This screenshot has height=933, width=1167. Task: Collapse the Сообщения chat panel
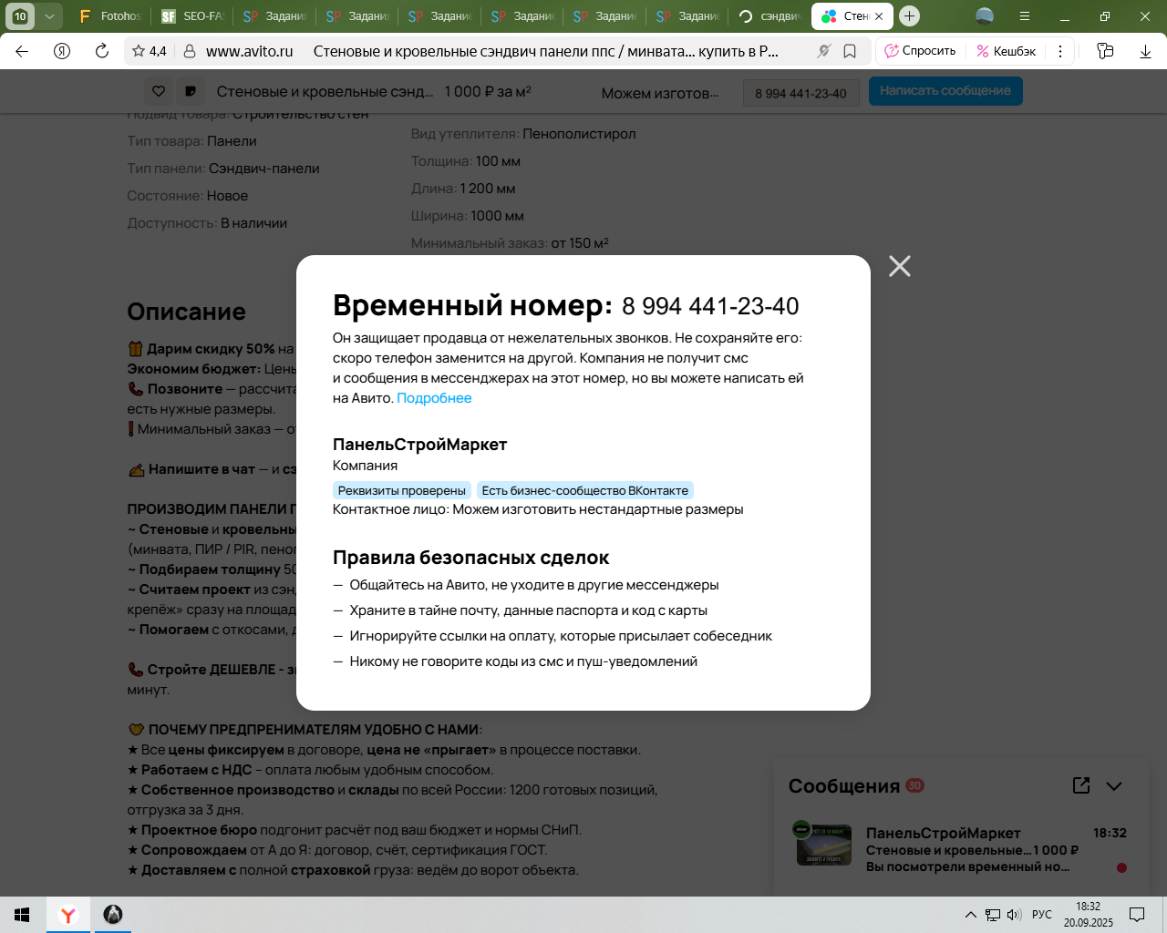1114,785
